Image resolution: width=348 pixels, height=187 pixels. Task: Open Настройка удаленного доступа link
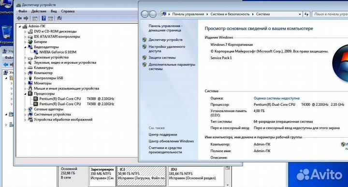(x=167, y=49)
